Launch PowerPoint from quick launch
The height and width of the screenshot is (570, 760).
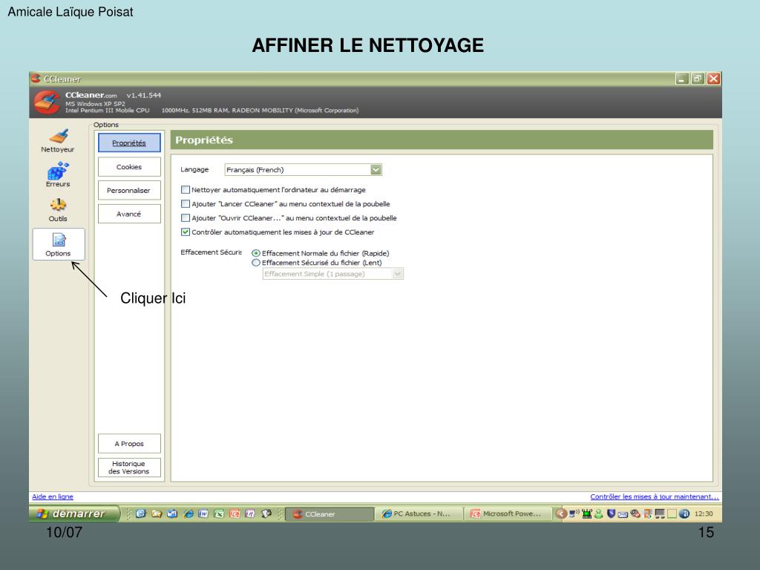coord(235,514)
